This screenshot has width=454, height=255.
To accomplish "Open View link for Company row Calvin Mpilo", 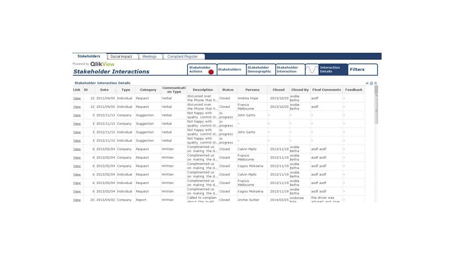I will click(x=77, y=149).
